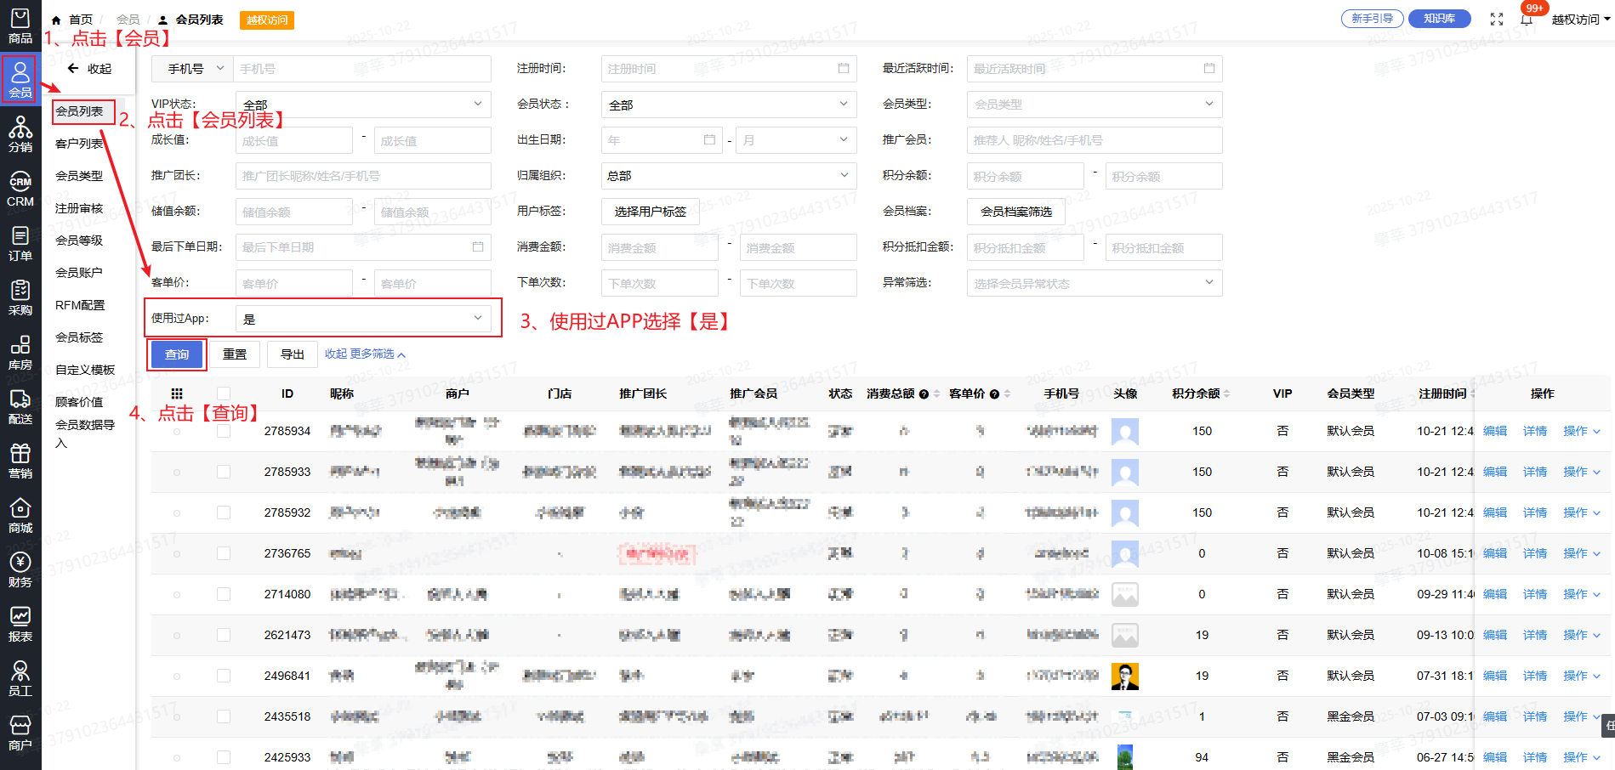The height and width of the screenshot is (770, 1615).
Task: Toggle fullscreen with the expand icon
Action: 1497,20
